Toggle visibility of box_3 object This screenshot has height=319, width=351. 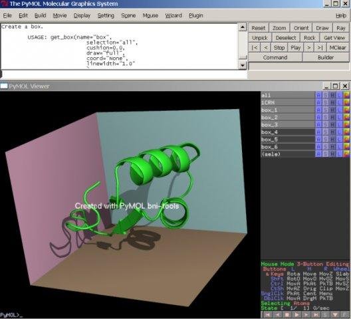[x=288, y=125]
